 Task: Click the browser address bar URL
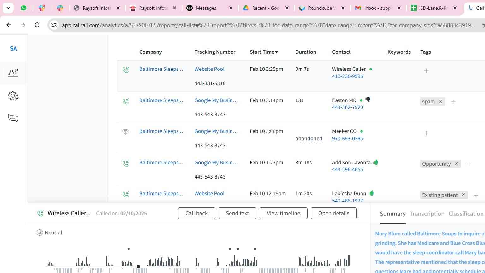pyautogui.click(x=268, y=25)
